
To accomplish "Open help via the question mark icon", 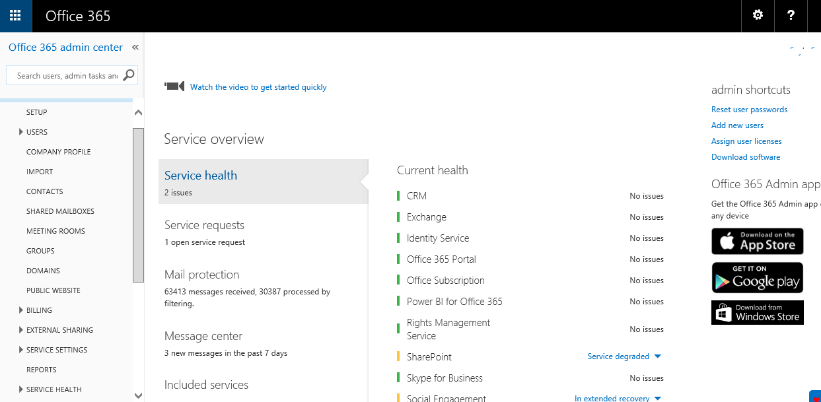I will tap(791, 15).
